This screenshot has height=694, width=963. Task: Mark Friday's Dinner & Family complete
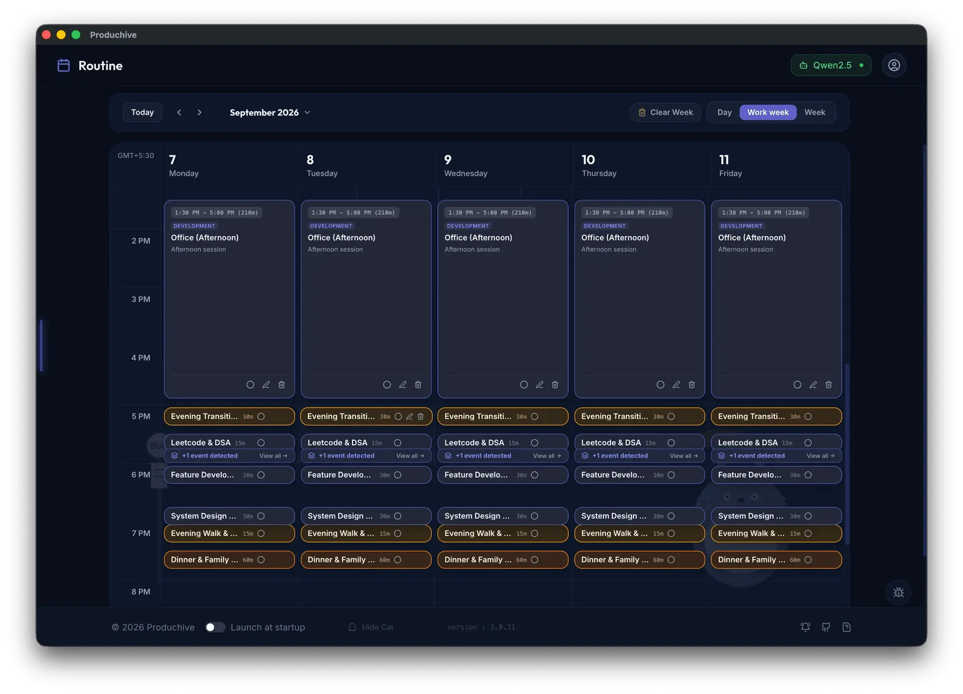pos(808,560)
